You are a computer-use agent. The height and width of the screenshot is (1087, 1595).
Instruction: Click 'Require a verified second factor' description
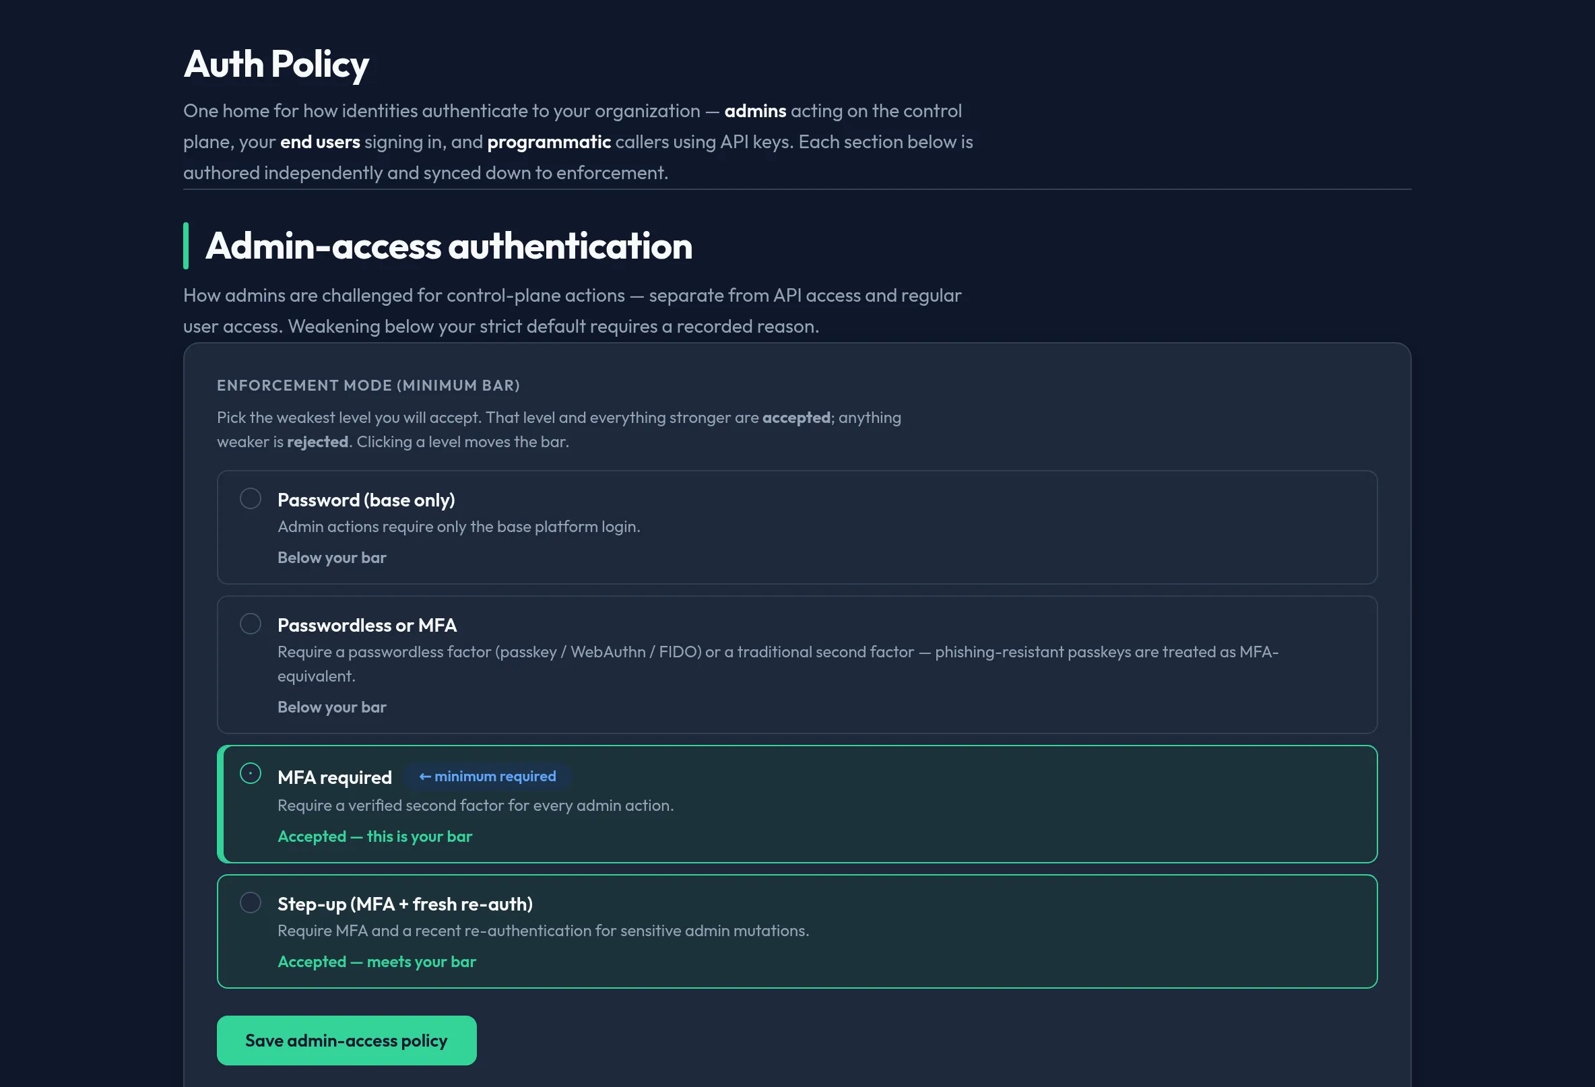[476, 805]
